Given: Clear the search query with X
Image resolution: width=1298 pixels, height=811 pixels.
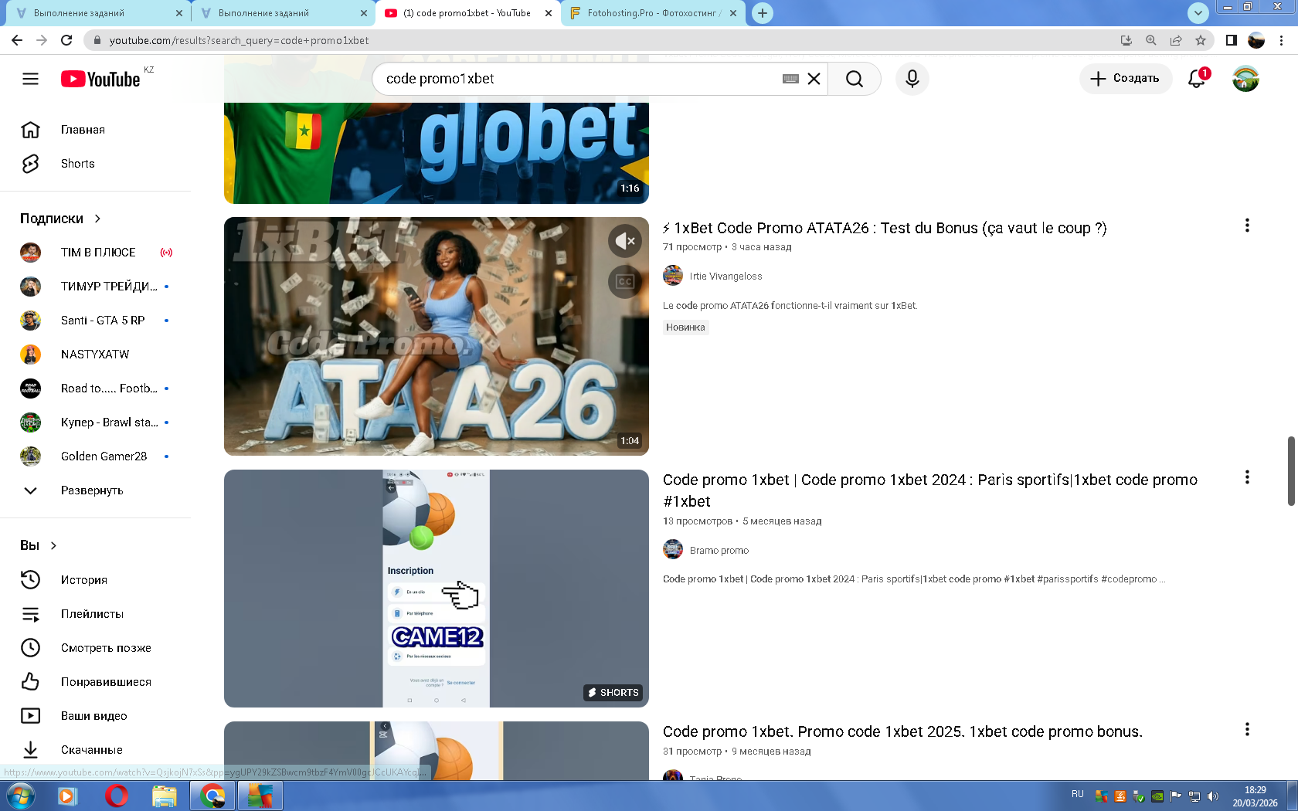Looking at the screenshot, I should point(814,79).
